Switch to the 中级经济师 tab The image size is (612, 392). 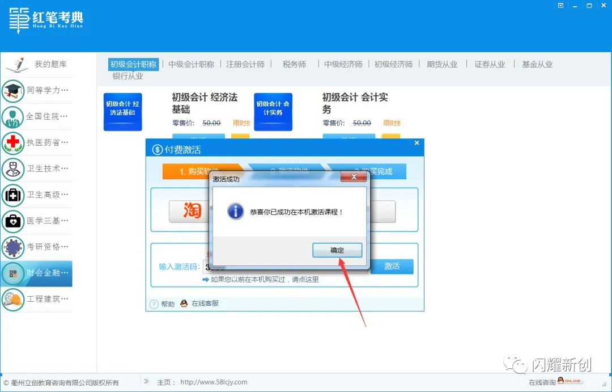pos(343,64)
